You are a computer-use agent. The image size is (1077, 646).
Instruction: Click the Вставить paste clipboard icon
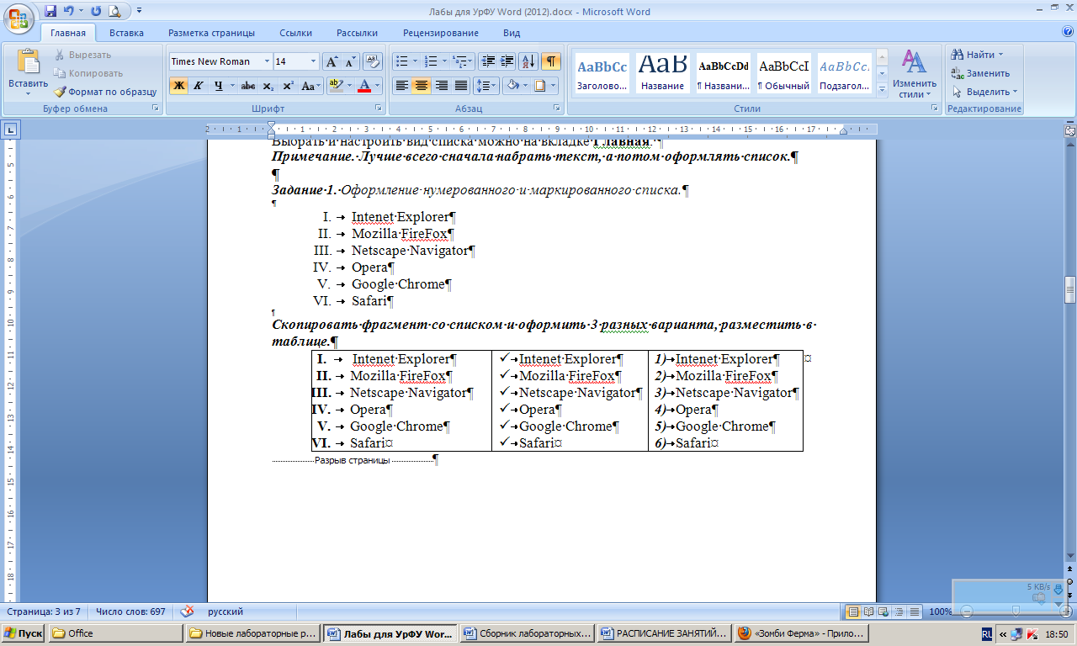tap(29, 63)
